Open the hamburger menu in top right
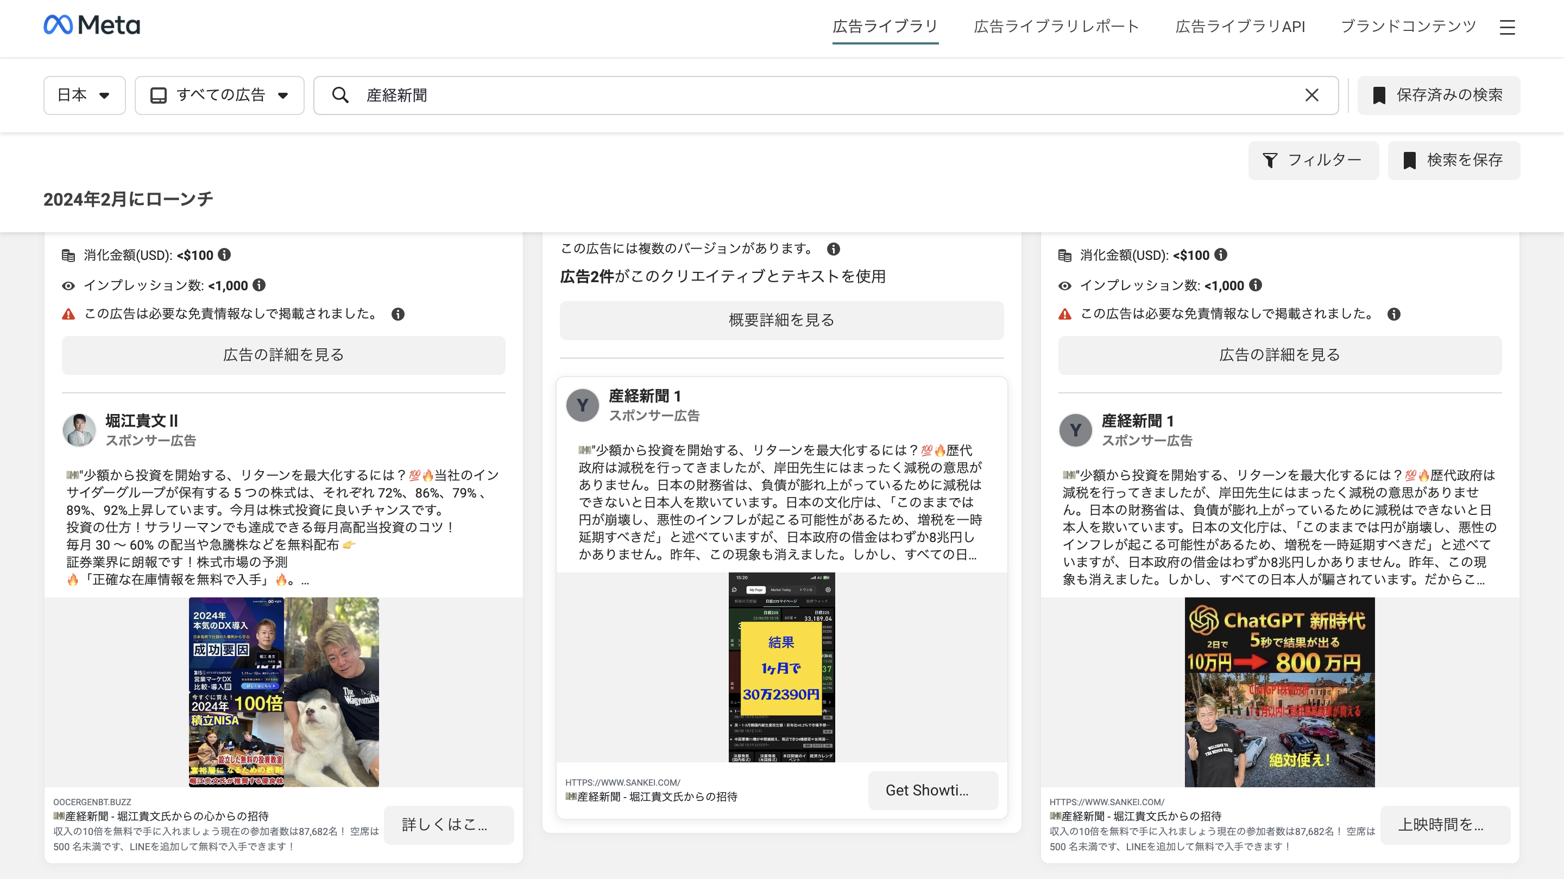Image resolution: width=1564 pixels, height=879 pixels. (1508, 28)
